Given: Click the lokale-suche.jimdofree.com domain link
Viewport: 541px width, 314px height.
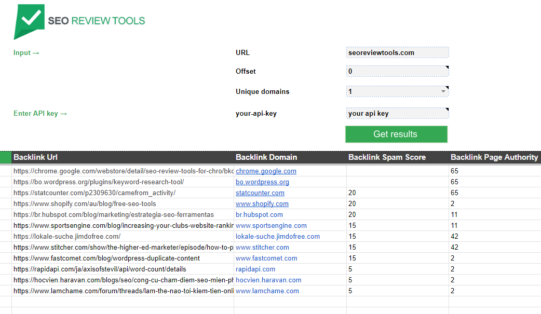Looking at the screenshot, I should 278,236.
